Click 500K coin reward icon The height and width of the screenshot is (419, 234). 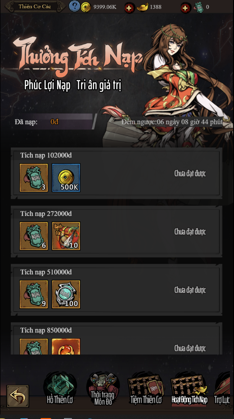point(66,178)
